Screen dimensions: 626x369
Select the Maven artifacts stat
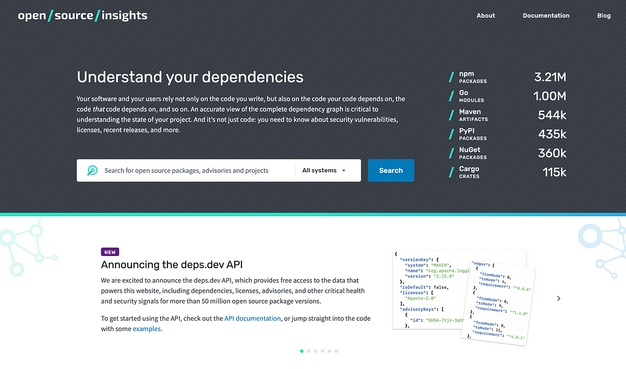[508, 115]
